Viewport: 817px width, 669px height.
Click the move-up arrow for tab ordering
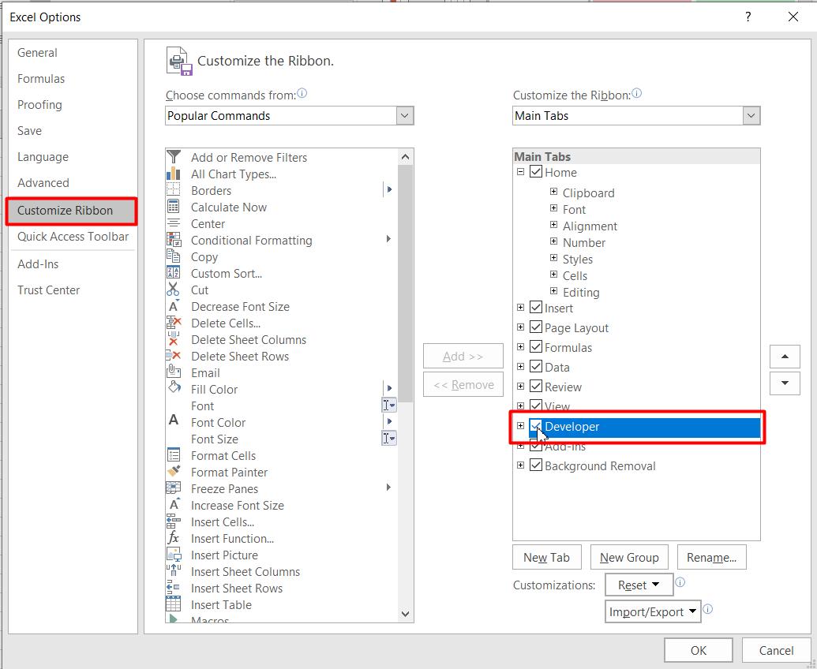[x=785, y=356]
